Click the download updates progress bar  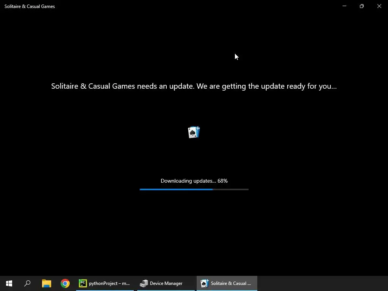point(194,189)
